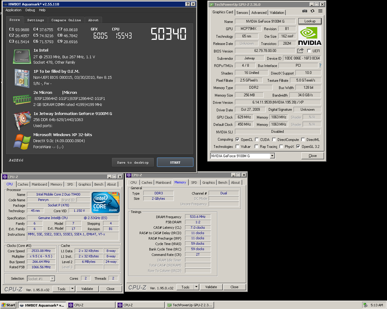Click the BIOS export share icon
The width and height of the screenshot is (387, 309).
pos(300,51)
